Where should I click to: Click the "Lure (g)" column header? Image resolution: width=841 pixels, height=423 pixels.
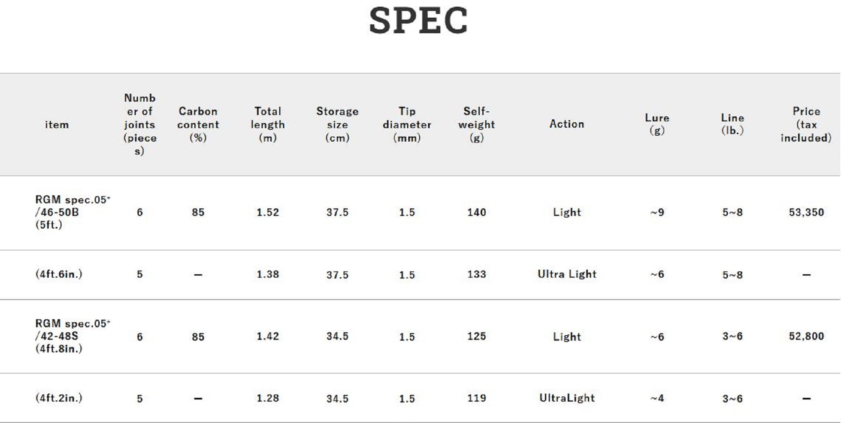coord(657,124)
